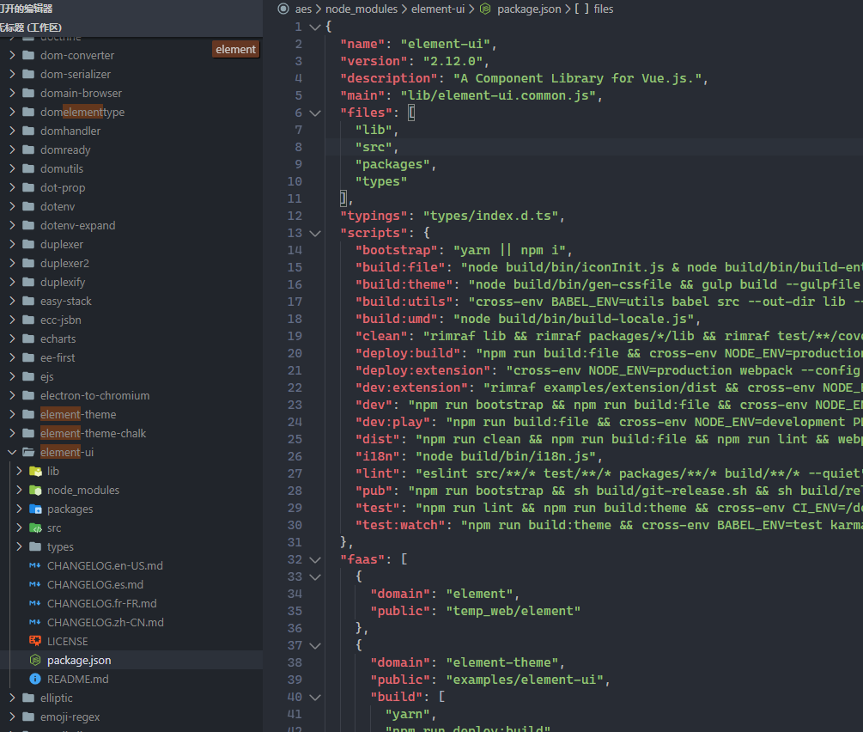This screenshot has height=732, width=863.
Task: Open the element-ui breadcrumb segment
Action: click(x=438, y=9)
